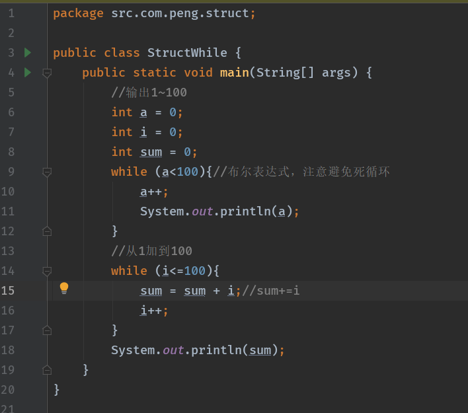Click fold end marker on line 12

pyautogui.click(x=47, y=231)
